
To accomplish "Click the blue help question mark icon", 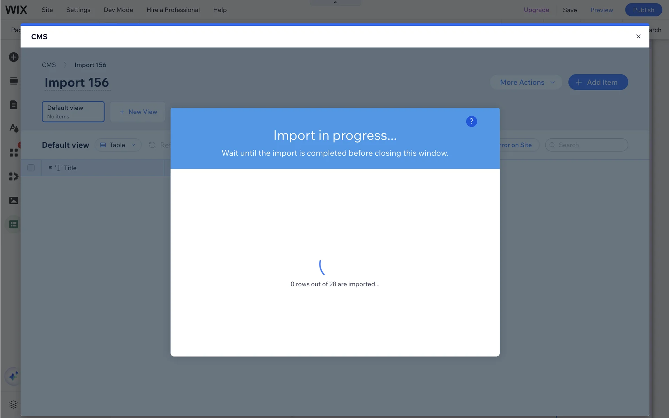I will click(x=471, y=121).
